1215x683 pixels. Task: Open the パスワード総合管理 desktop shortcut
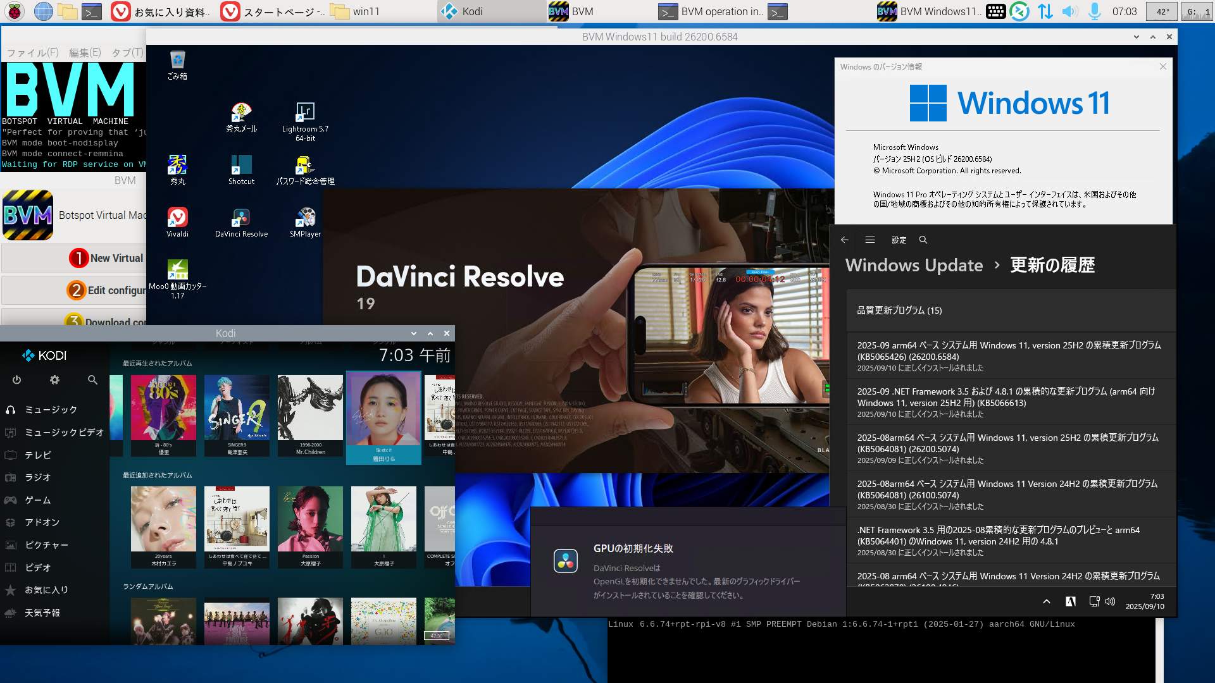tap(305, 170)
